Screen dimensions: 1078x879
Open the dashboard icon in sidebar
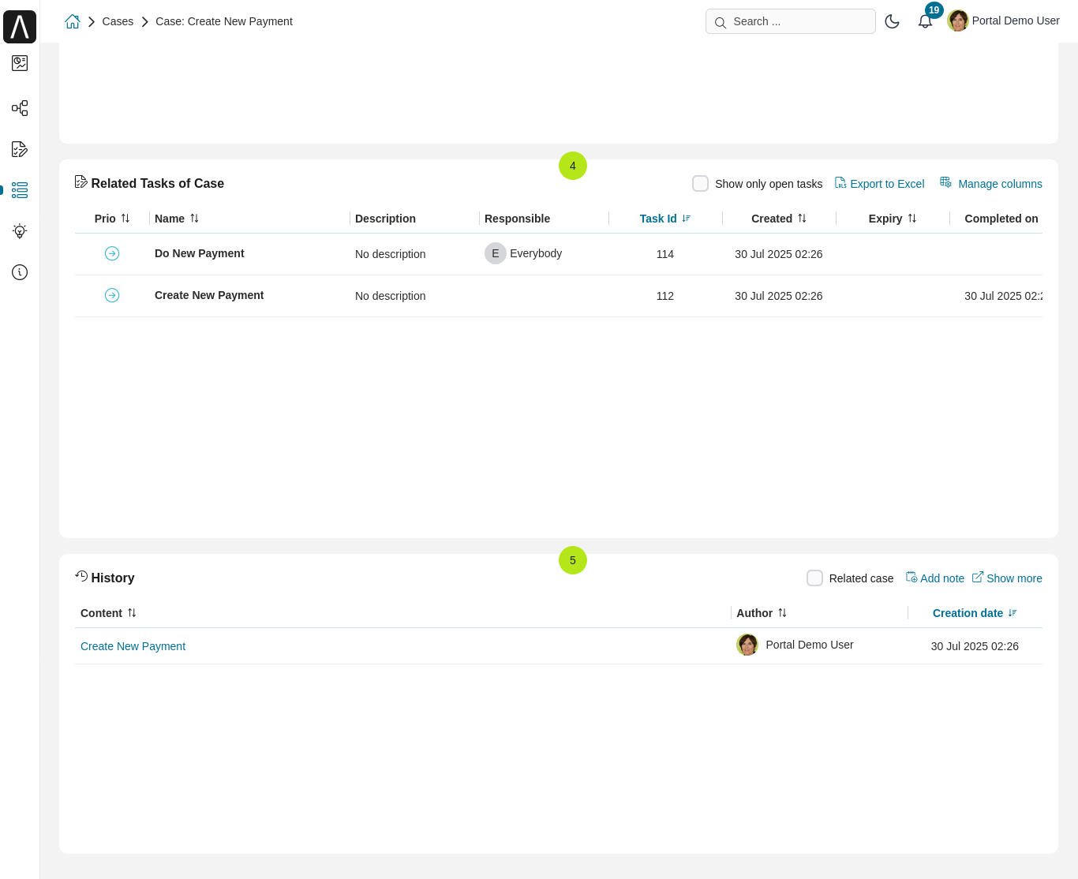tap(20, 63)
